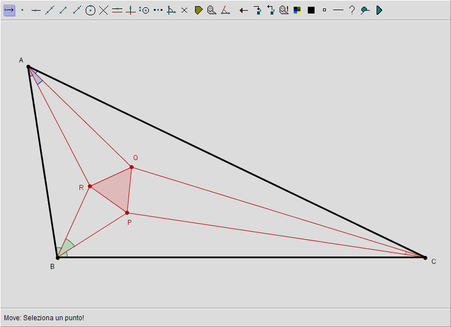Click red point R

90,187
